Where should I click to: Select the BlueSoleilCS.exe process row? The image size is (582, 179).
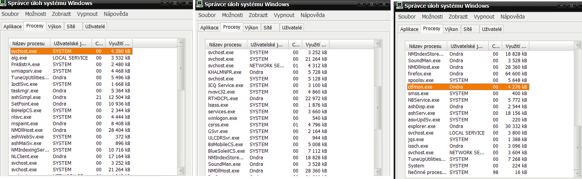click(268, 151)
